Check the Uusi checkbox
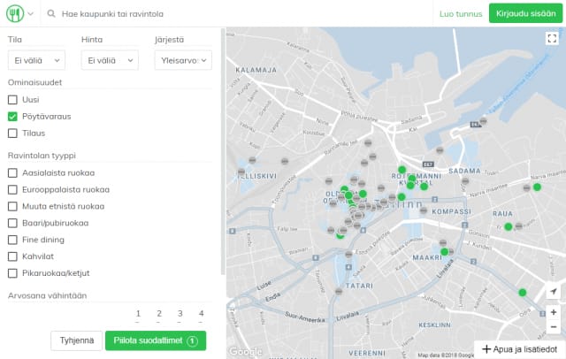The height and width of the screenshot is (359, 566). pyautogui.click(x=12, y=100)
